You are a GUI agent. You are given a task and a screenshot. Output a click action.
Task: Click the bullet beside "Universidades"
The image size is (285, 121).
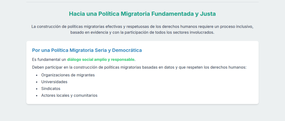(37, 82)
